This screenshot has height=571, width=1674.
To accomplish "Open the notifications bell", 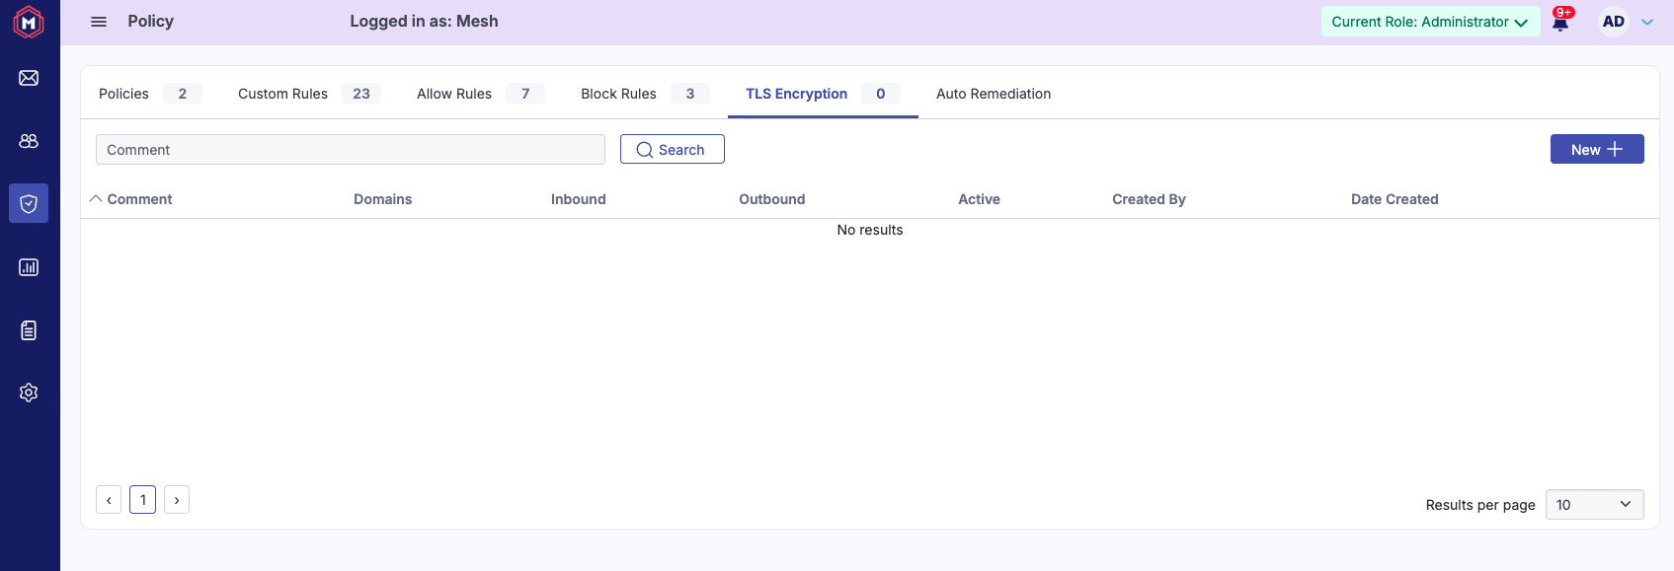I will pos(1560,22).
